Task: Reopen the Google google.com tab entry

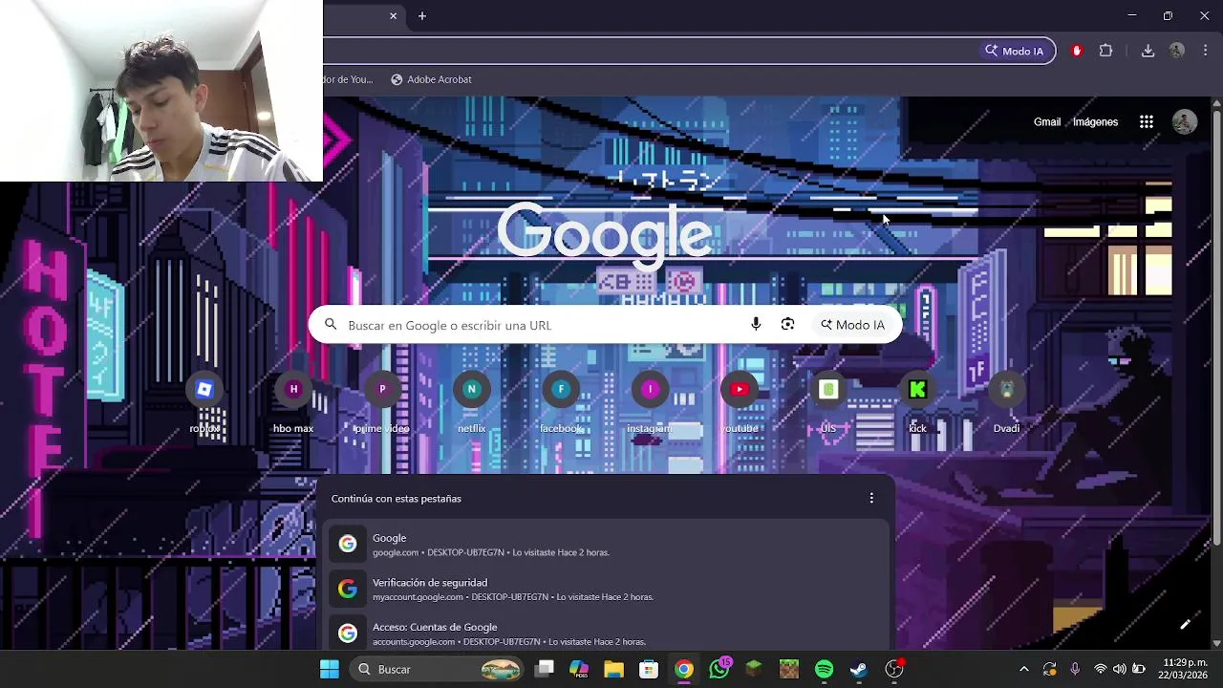Action: (x=606, y=545)
